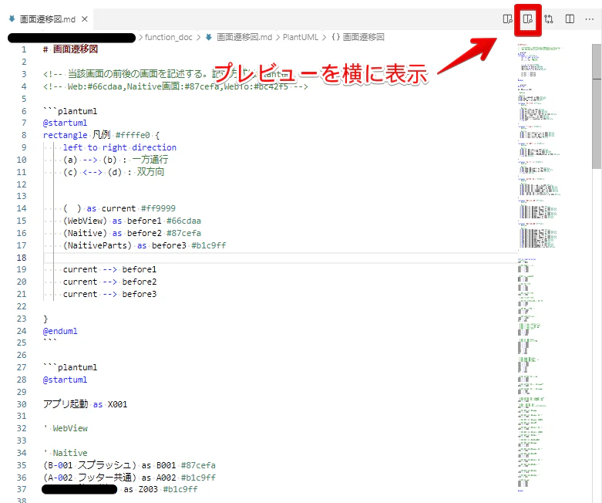Place cursor on '# 画面遷移図' heading
The width and height of the screenshot is (602, 503).
pos(71,49)
